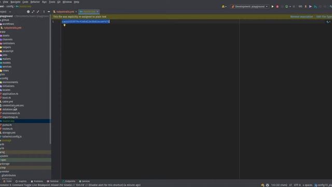Open Project panel options (three dots)
The image size is (332, 187).
tap(44, 11)
